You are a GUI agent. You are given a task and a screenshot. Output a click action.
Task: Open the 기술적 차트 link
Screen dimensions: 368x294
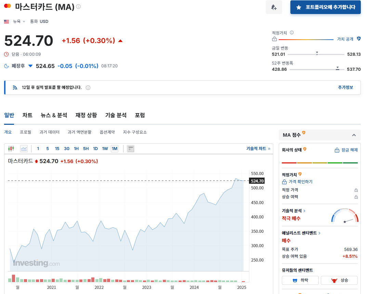click(258, 148)
